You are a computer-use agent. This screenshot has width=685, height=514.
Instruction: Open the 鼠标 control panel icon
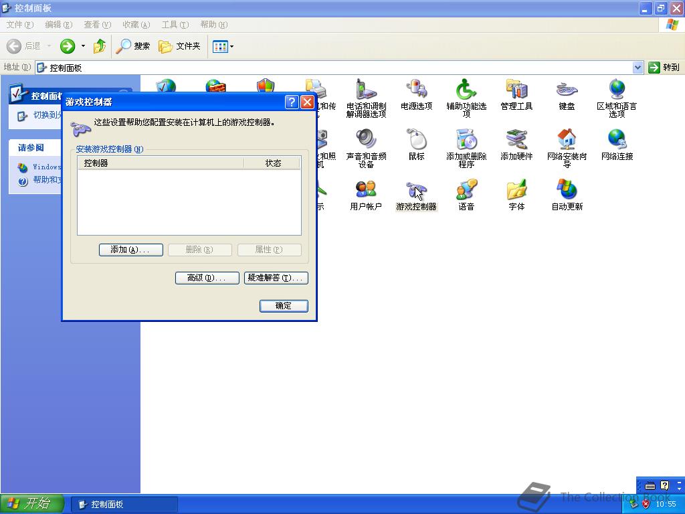click(x=416, y=145)
